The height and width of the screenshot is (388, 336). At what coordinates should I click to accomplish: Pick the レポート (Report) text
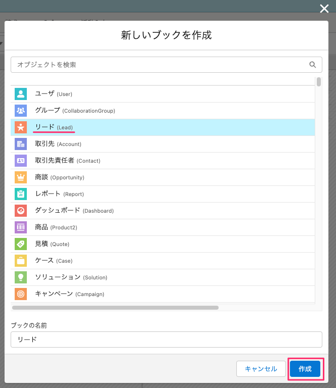(x=60, y=194)
